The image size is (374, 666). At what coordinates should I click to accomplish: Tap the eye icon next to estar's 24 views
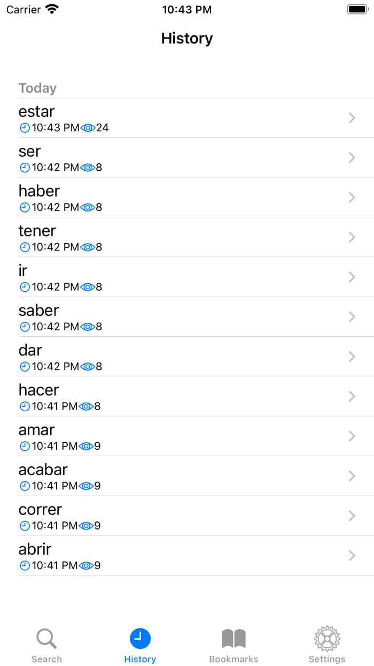[89, 127]
